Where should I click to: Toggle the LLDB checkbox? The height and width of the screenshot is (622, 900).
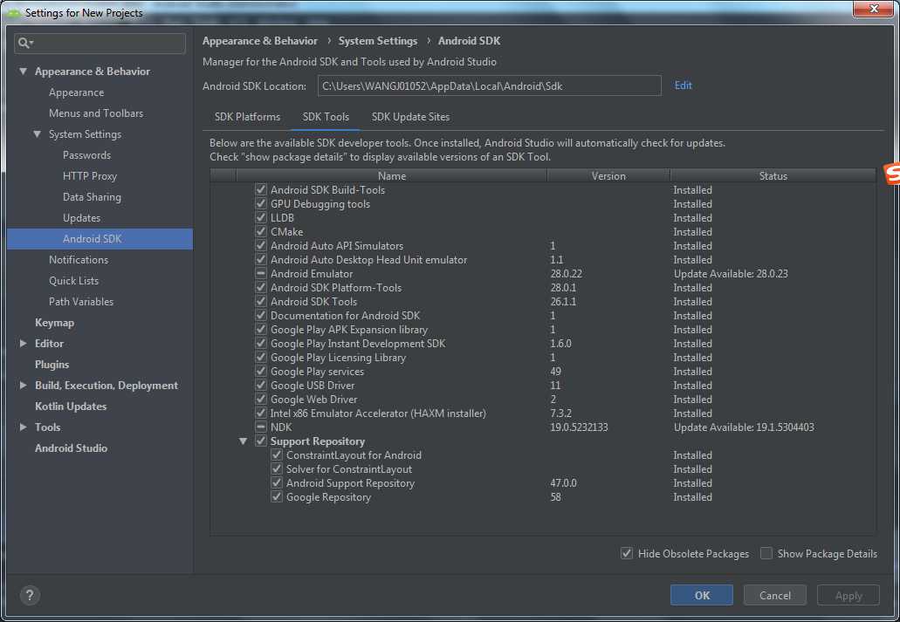point(261,217)
